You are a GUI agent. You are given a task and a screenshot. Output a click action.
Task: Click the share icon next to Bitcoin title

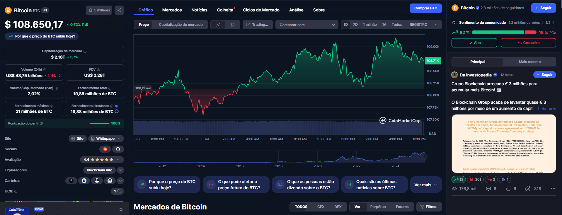(x=119, y=10)
